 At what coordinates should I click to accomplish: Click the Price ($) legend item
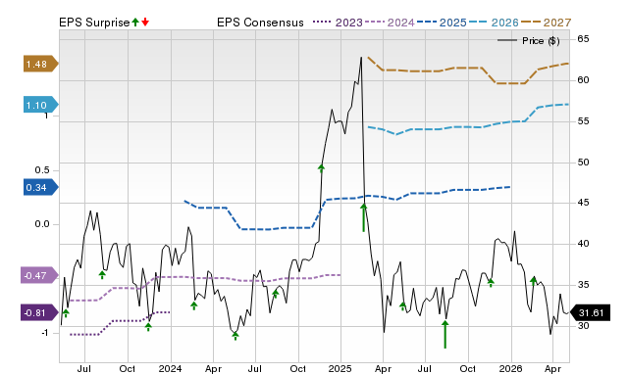(529, 41)
